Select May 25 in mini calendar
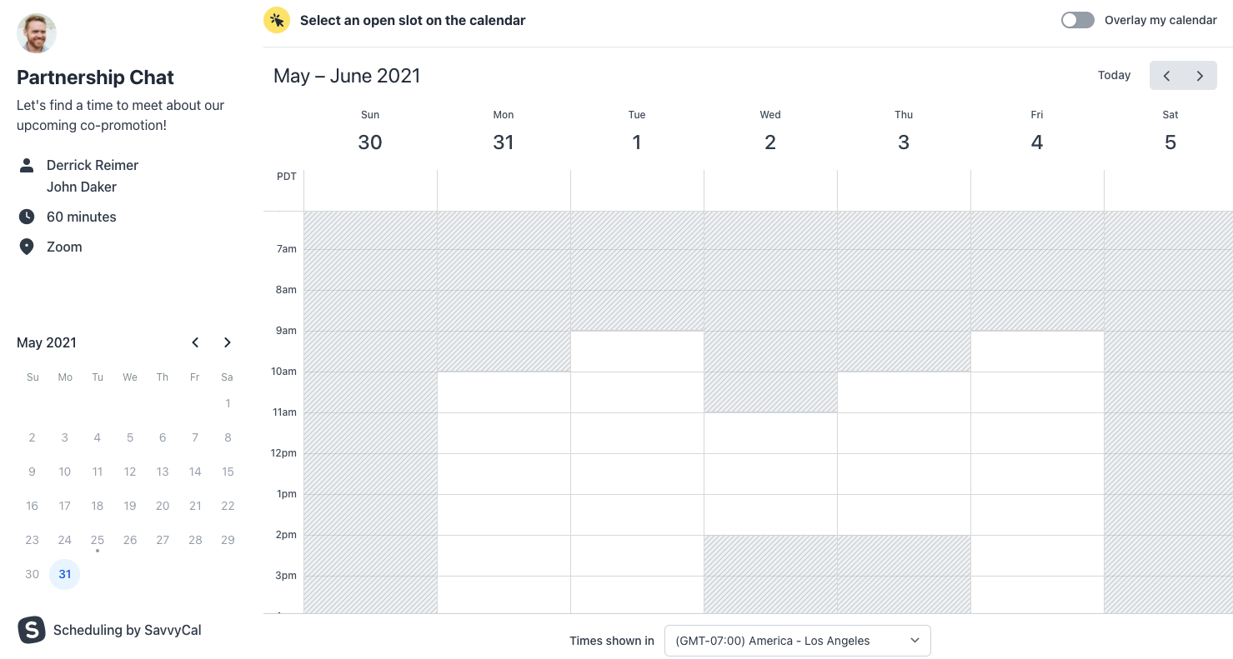This screenshot has height=659, width=1233. pyautogui.click(x=98, y=540)
